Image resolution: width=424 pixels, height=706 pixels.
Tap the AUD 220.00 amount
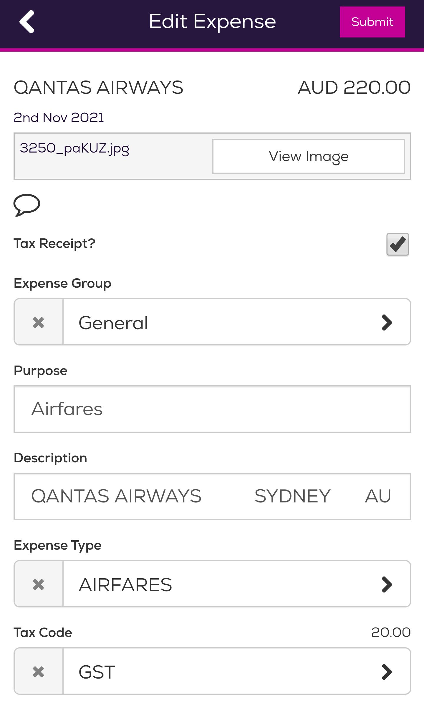click(x=354, y=88)
